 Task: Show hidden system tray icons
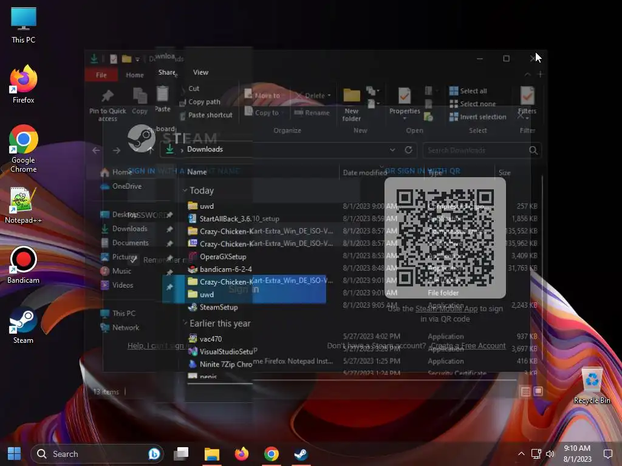pos(521,454)
